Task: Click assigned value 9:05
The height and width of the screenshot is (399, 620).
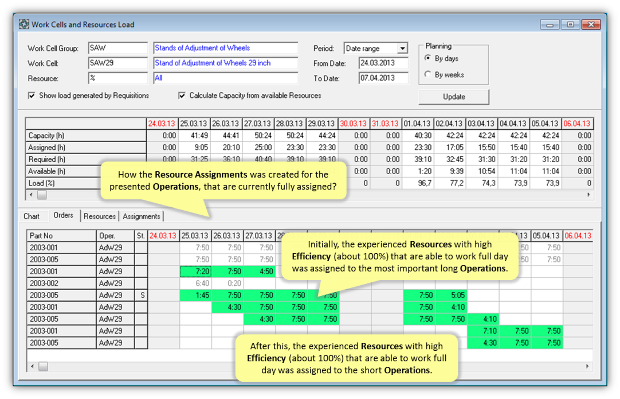Action: [194, 147]
